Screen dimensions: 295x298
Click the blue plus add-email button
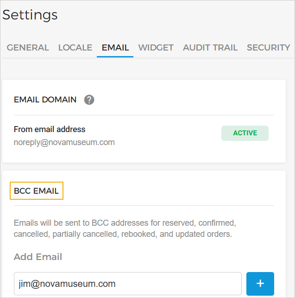click(260, 283)
